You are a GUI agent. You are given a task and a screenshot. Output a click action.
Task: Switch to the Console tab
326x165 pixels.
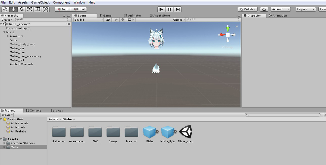point(34,111)
